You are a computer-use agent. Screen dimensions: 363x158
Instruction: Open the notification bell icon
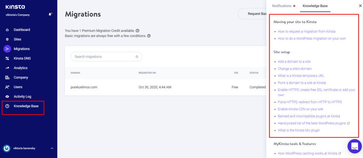pos(50,14)
